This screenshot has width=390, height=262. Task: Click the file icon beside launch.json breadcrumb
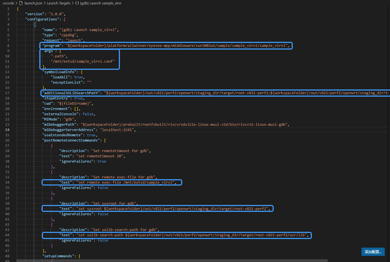point(21,3)
